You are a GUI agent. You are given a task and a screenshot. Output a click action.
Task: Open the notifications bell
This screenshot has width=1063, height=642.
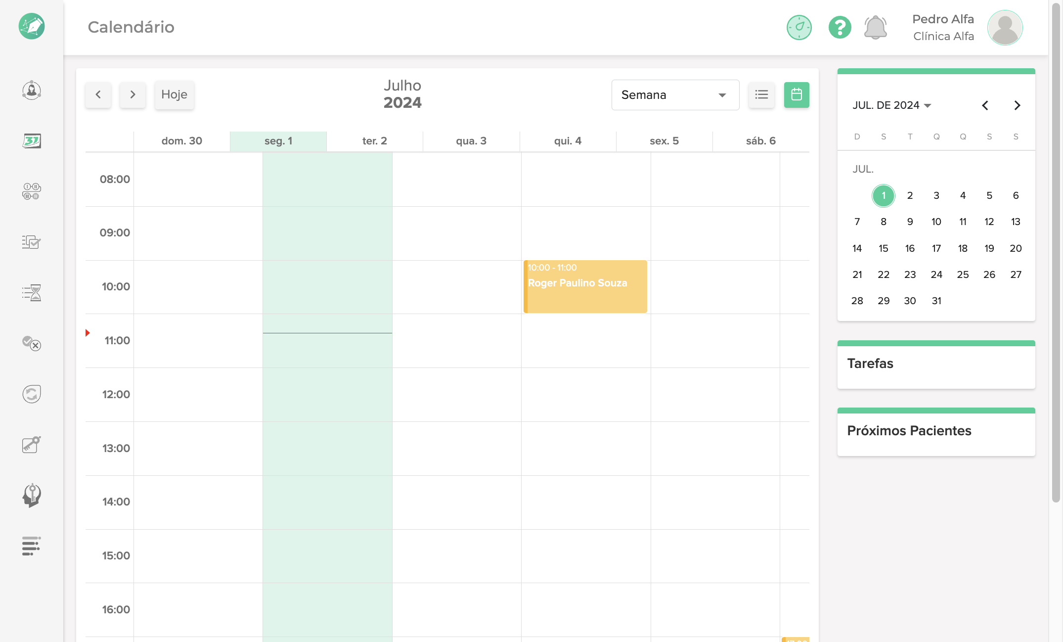pyautogui.click(x=875, y=27)
